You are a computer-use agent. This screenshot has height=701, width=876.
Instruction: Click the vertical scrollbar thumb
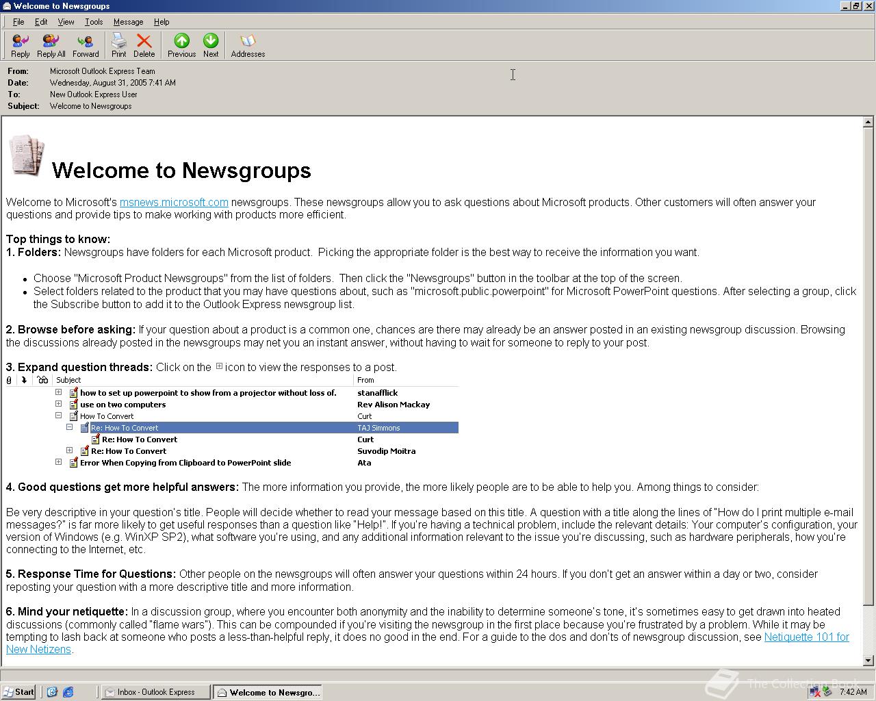pos(868,367)
